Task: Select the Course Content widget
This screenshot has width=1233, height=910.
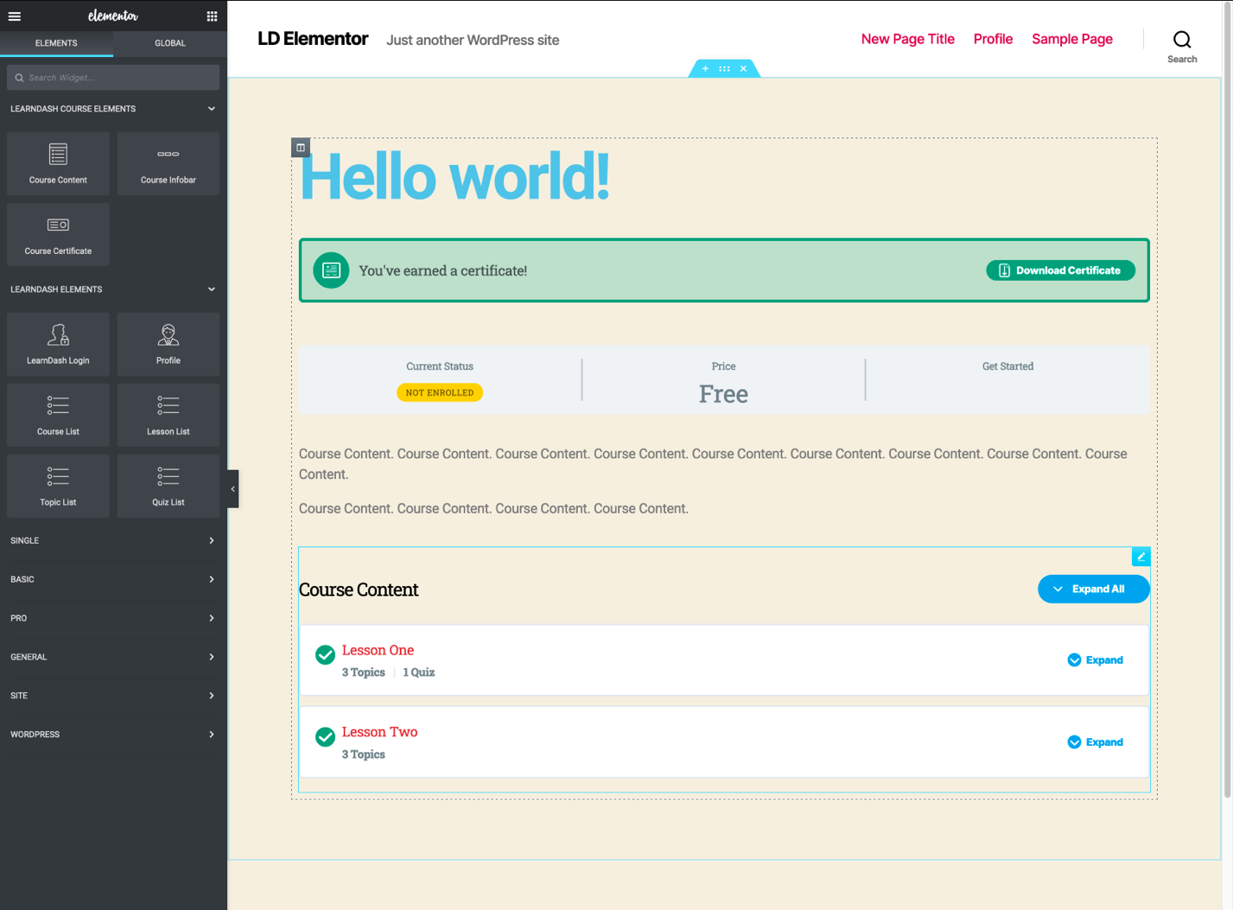Action: (x=58, y=163)
